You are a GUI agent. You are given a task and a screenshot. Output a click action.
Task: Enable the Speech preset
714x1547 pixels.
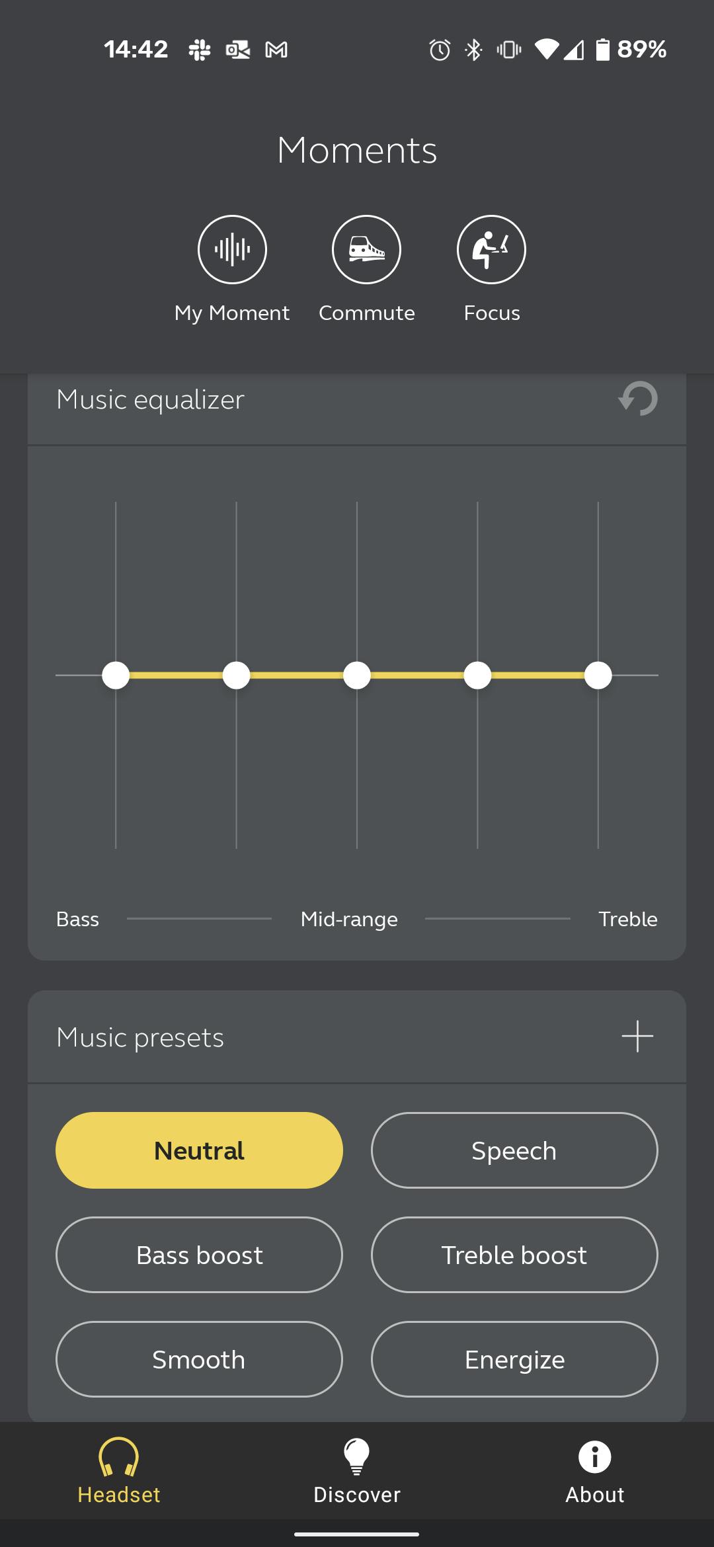(514, 1150)
